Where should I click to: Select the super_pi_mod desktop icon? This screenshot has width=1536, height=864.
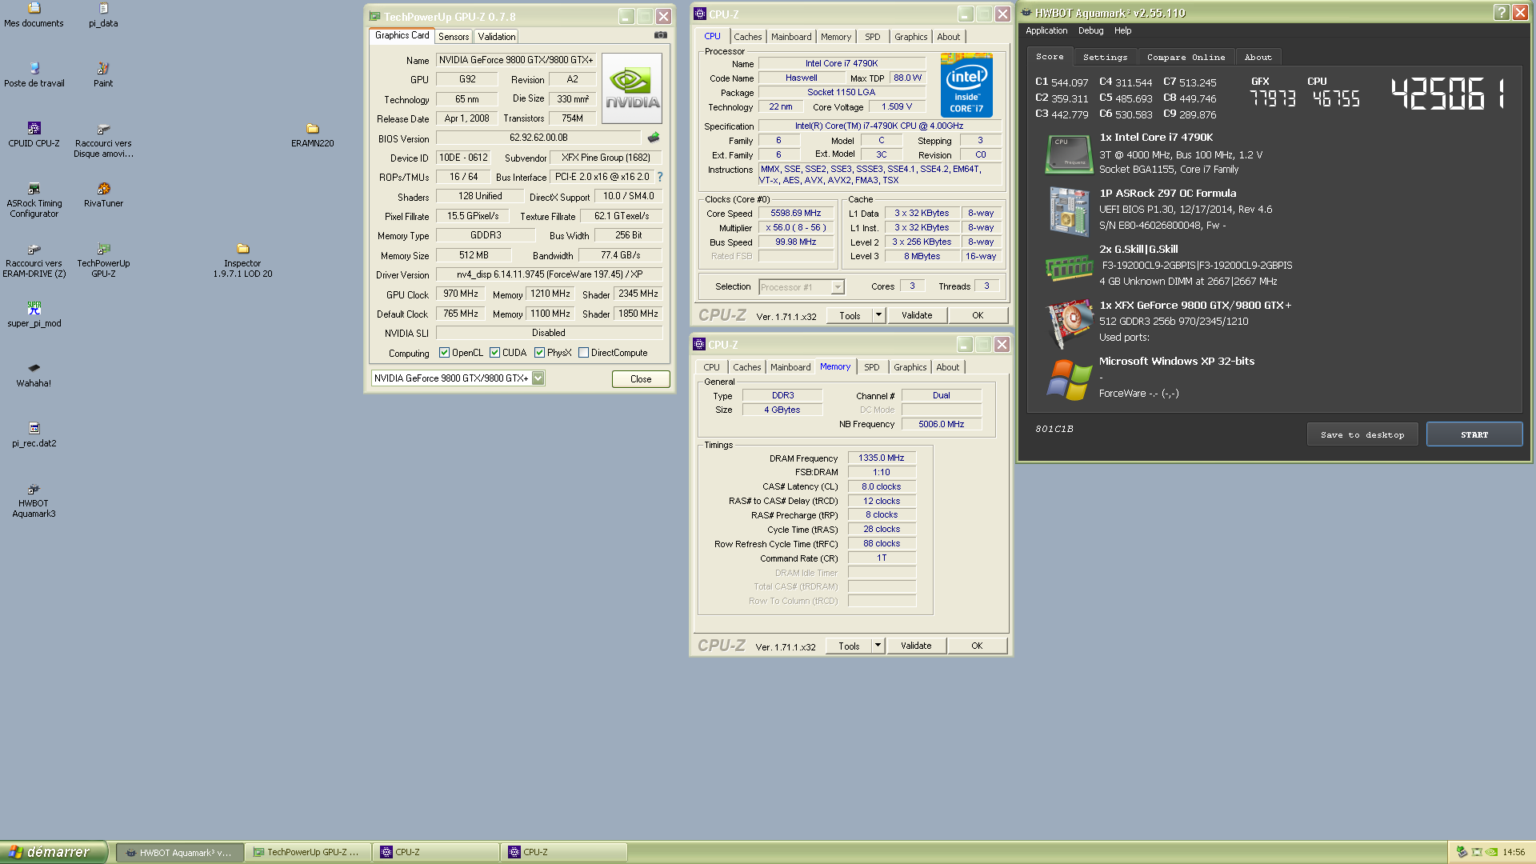point(34,315)
